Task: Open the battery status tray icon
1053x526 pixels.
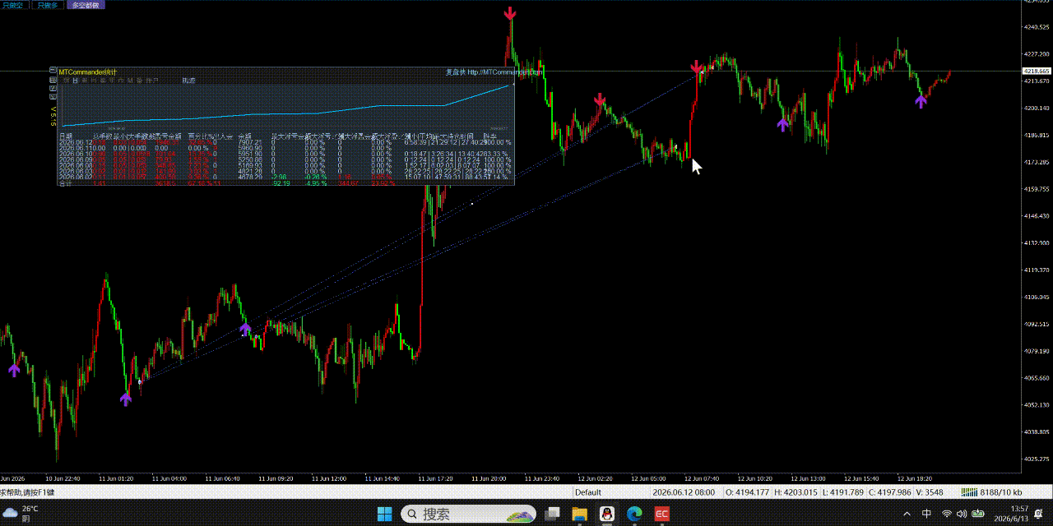Action: [979, 514]
